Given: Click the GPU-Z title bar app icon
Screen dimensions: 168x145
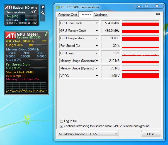Looking at the screenshot, I should [x=58, y=7].
